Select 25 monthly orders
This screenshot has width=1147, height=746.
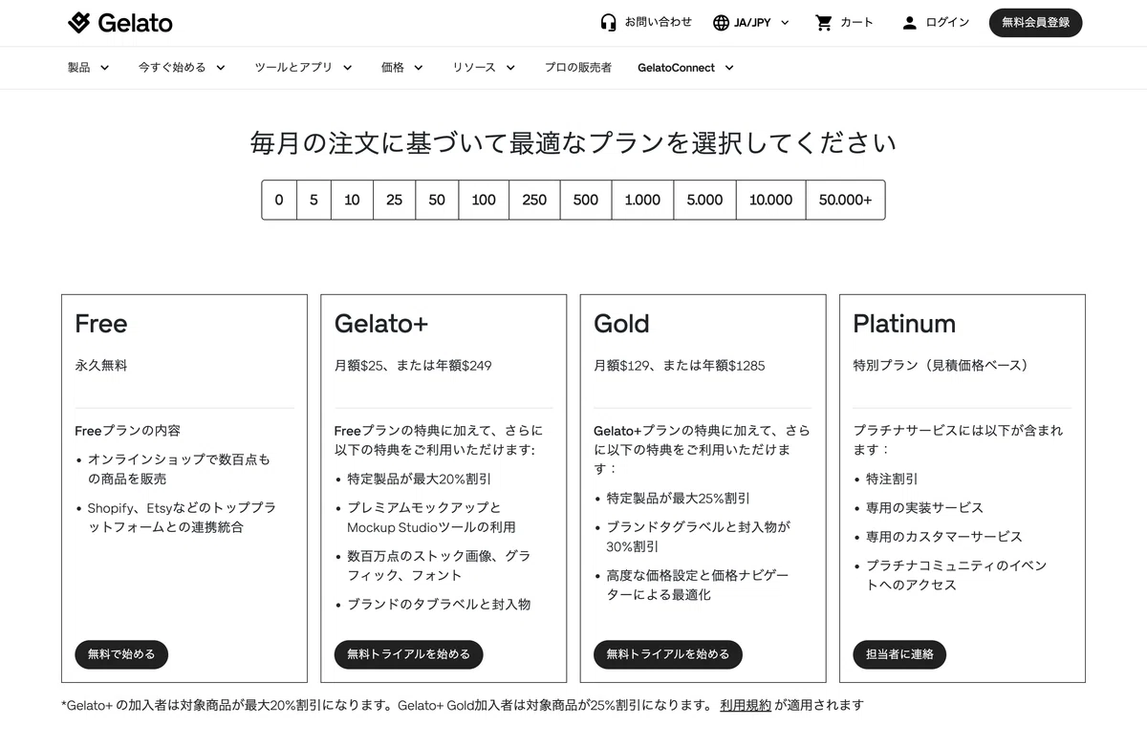pos(394,200)
